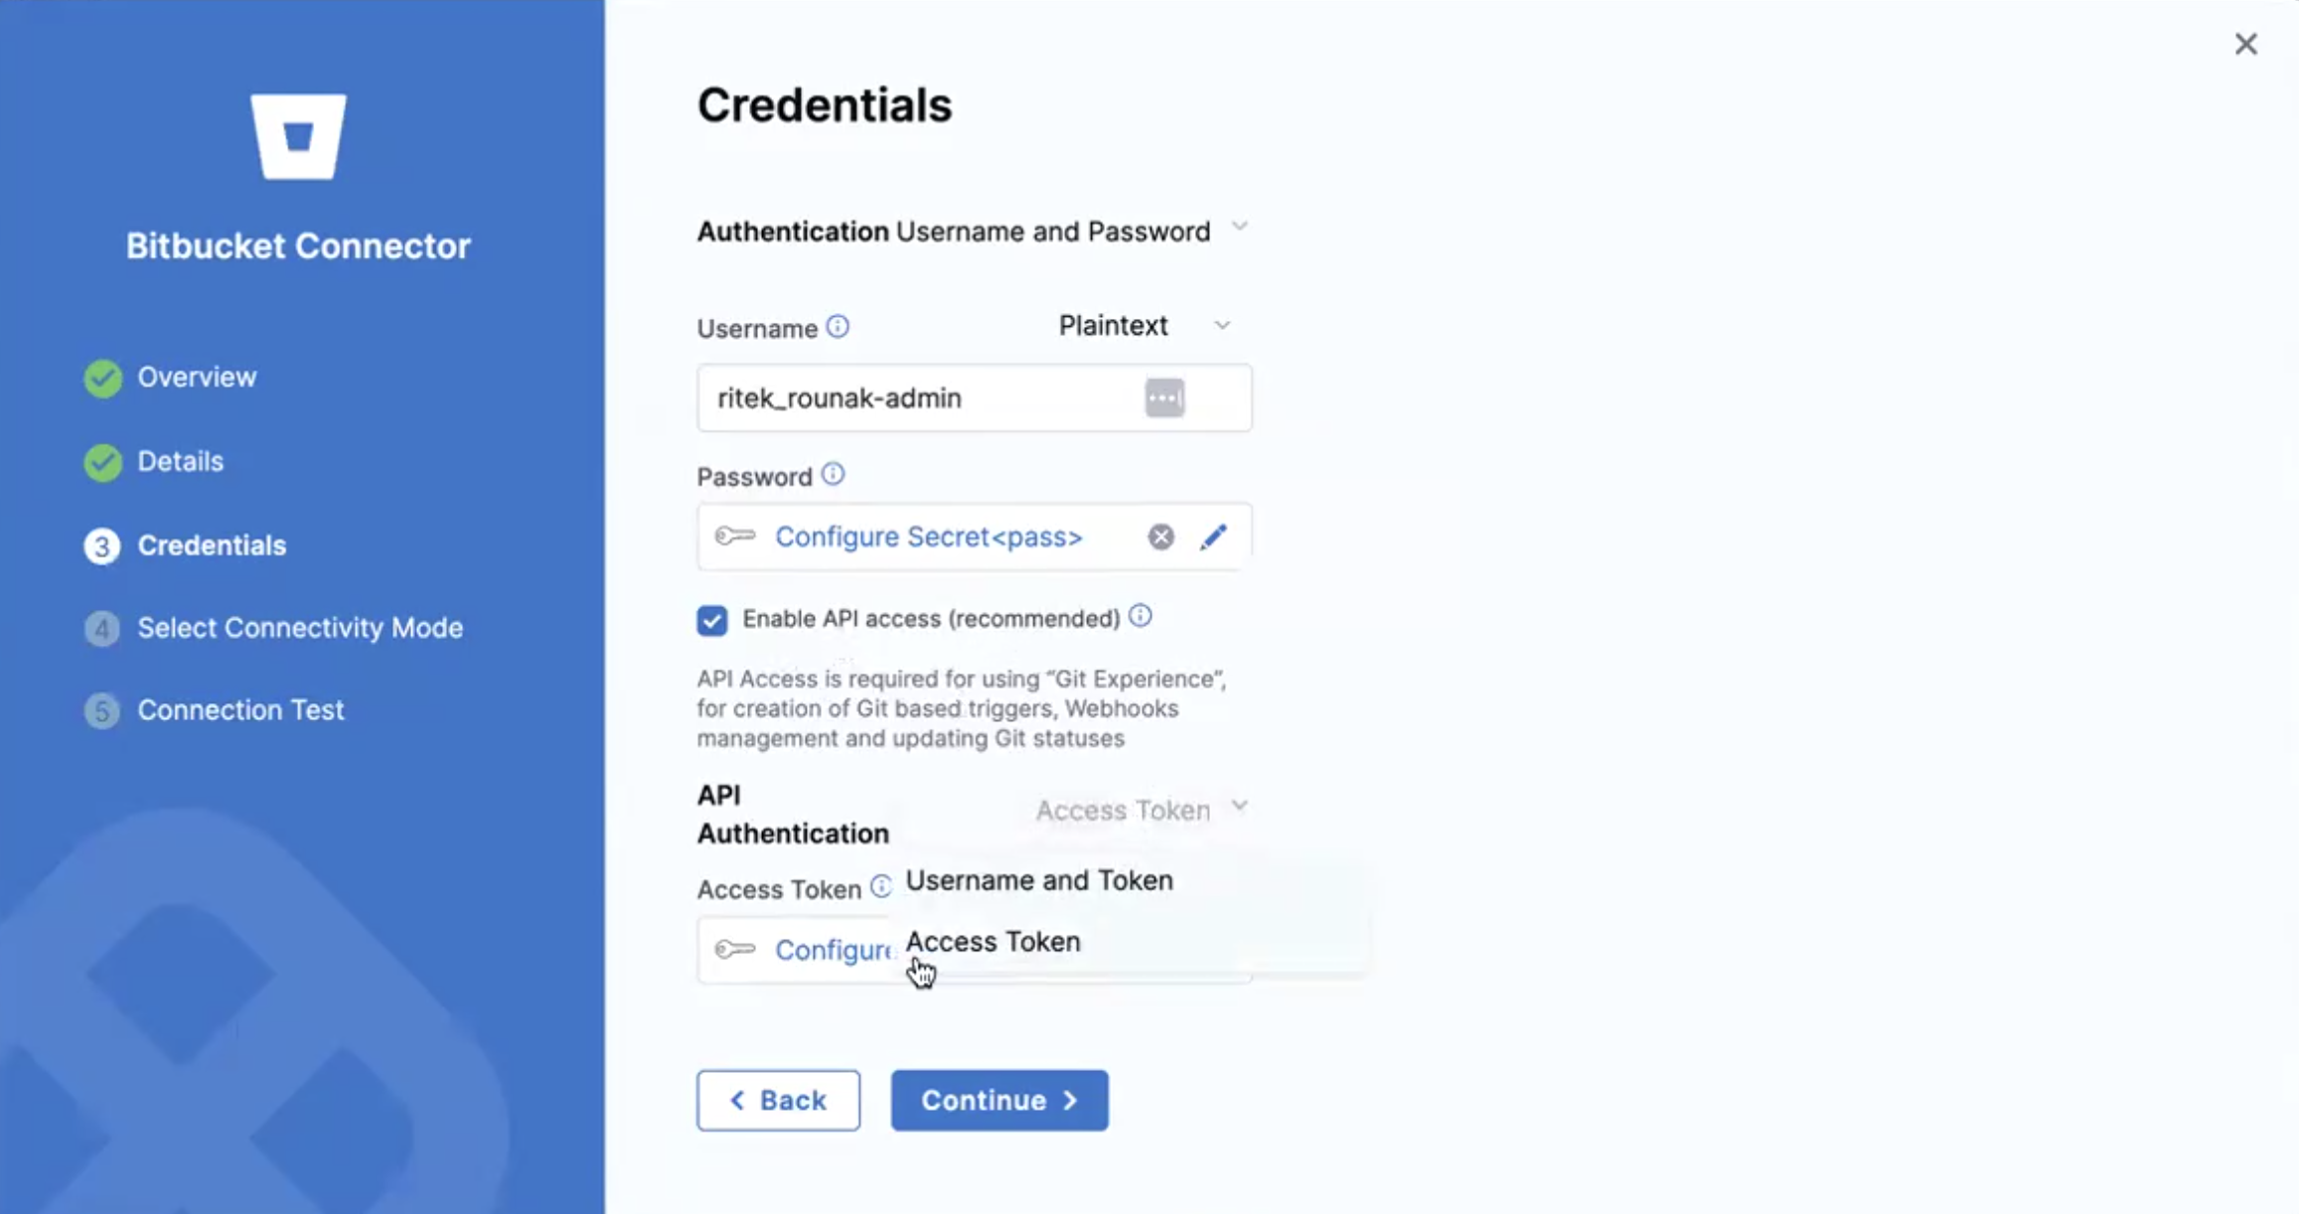Image resolution: width=2299 pixels, height=1214 pixels.
Task: Click the info icon beside Enable API access
Action: click(x=1141, y=616)
